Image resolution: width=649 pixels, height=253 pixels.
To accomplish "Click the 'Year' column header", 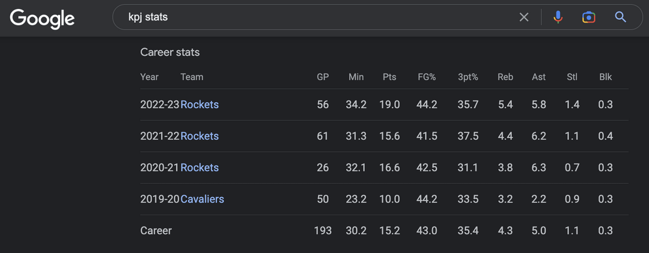I will point(150,77).
